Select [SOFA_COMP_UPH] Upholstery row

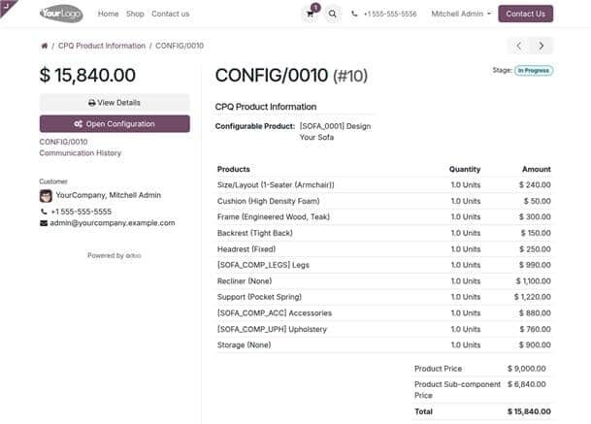click(x=383, y=329)
